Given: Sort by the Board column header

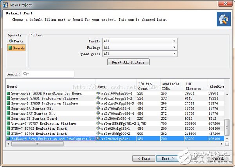Looking at the screenshot, I should 50,86.
